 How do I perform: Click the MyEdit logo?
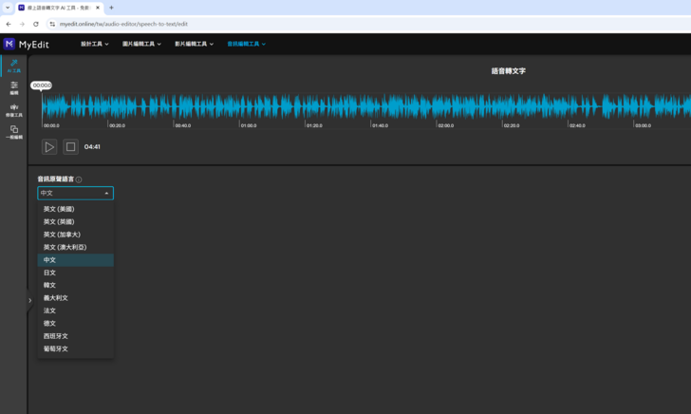tap(26, 44)
